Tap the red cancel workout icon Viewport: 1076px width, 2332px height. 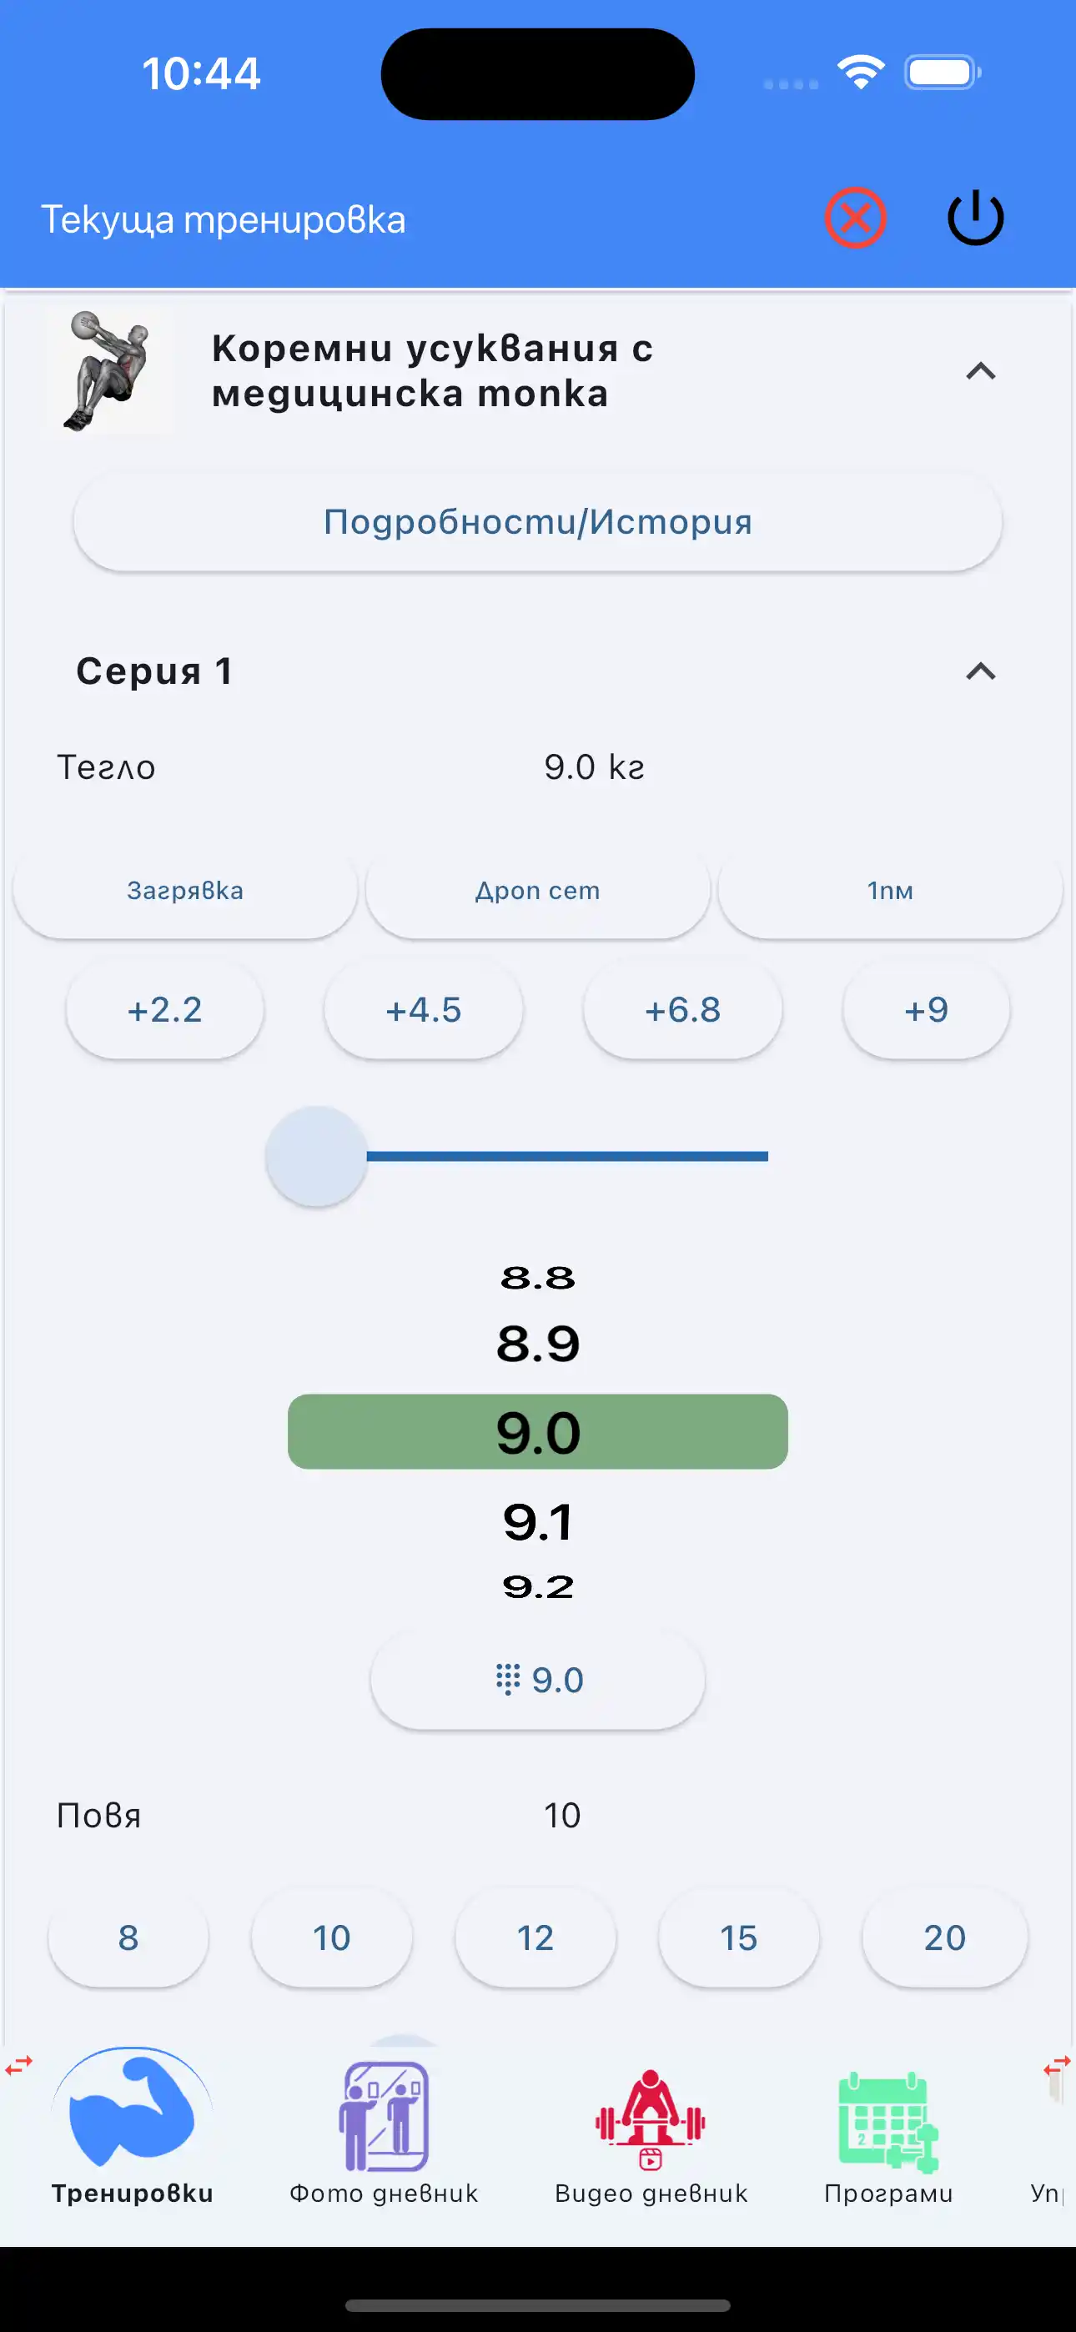[854, 219]
